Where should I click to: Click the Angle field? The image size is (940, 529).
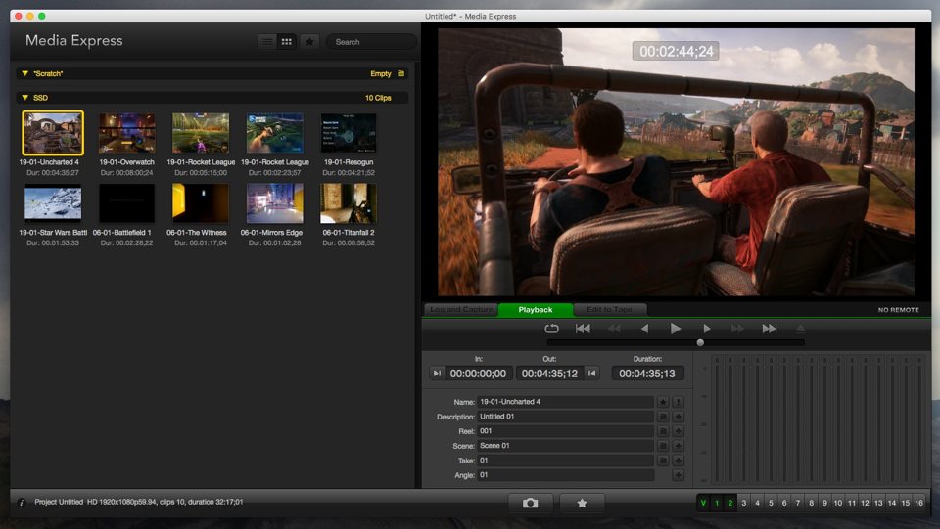tap(565, 475)
